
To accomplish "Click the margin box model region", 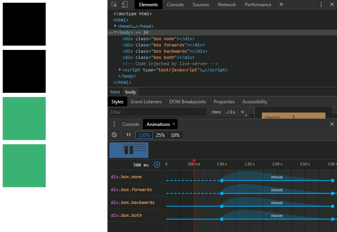I will (x=293, y=115).
